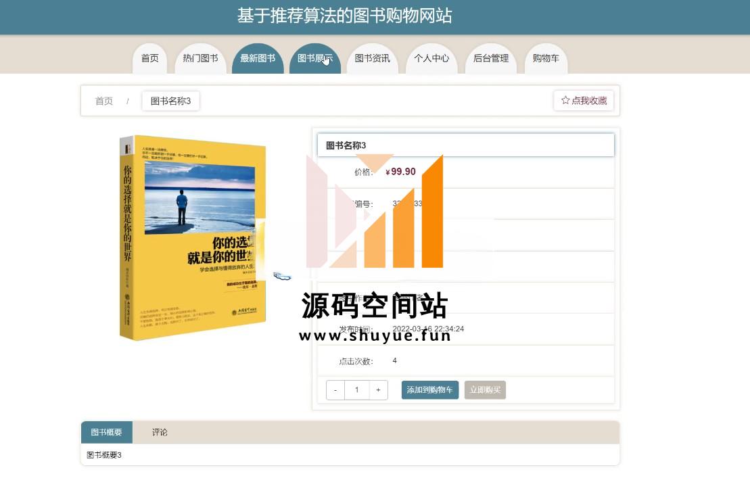This screenshot has height=499, width=750.
Task: Open the 首页 navigation tab
Action: tap(149, 58)
